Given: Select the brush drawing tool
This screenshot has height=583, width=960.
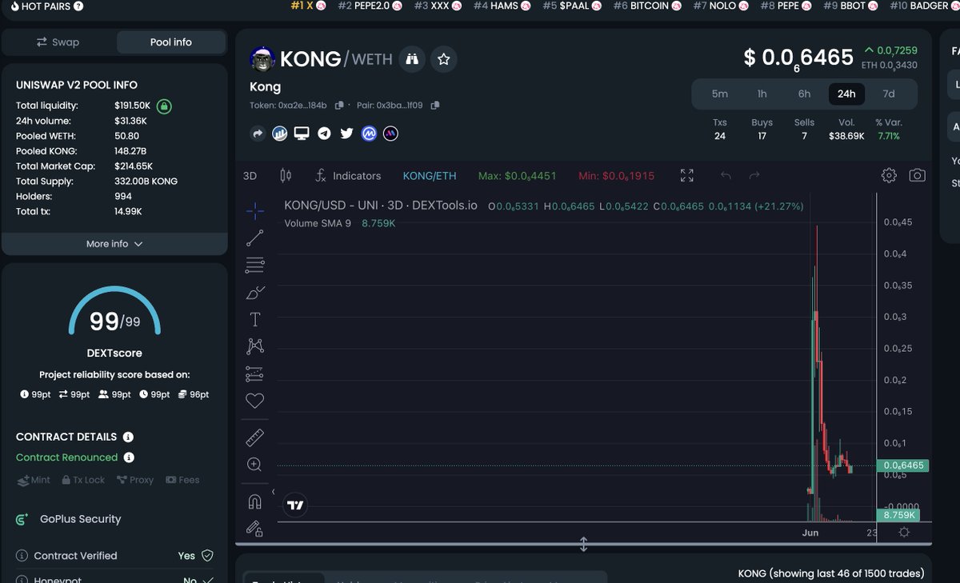Looking at the screenshot, I should click(255, 293).
